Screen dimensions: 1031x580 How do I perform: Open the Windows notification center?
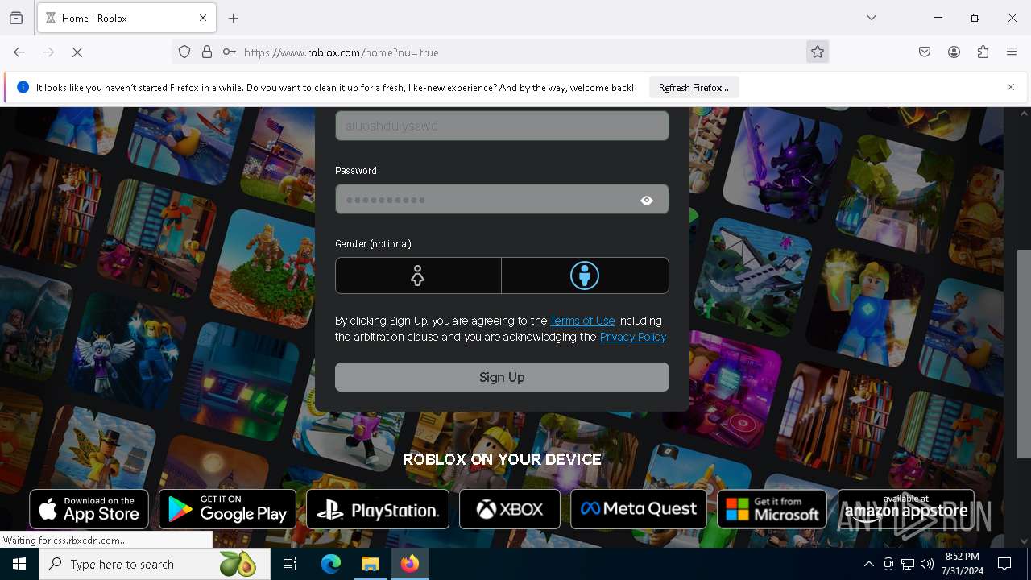tap(1004, 564)
